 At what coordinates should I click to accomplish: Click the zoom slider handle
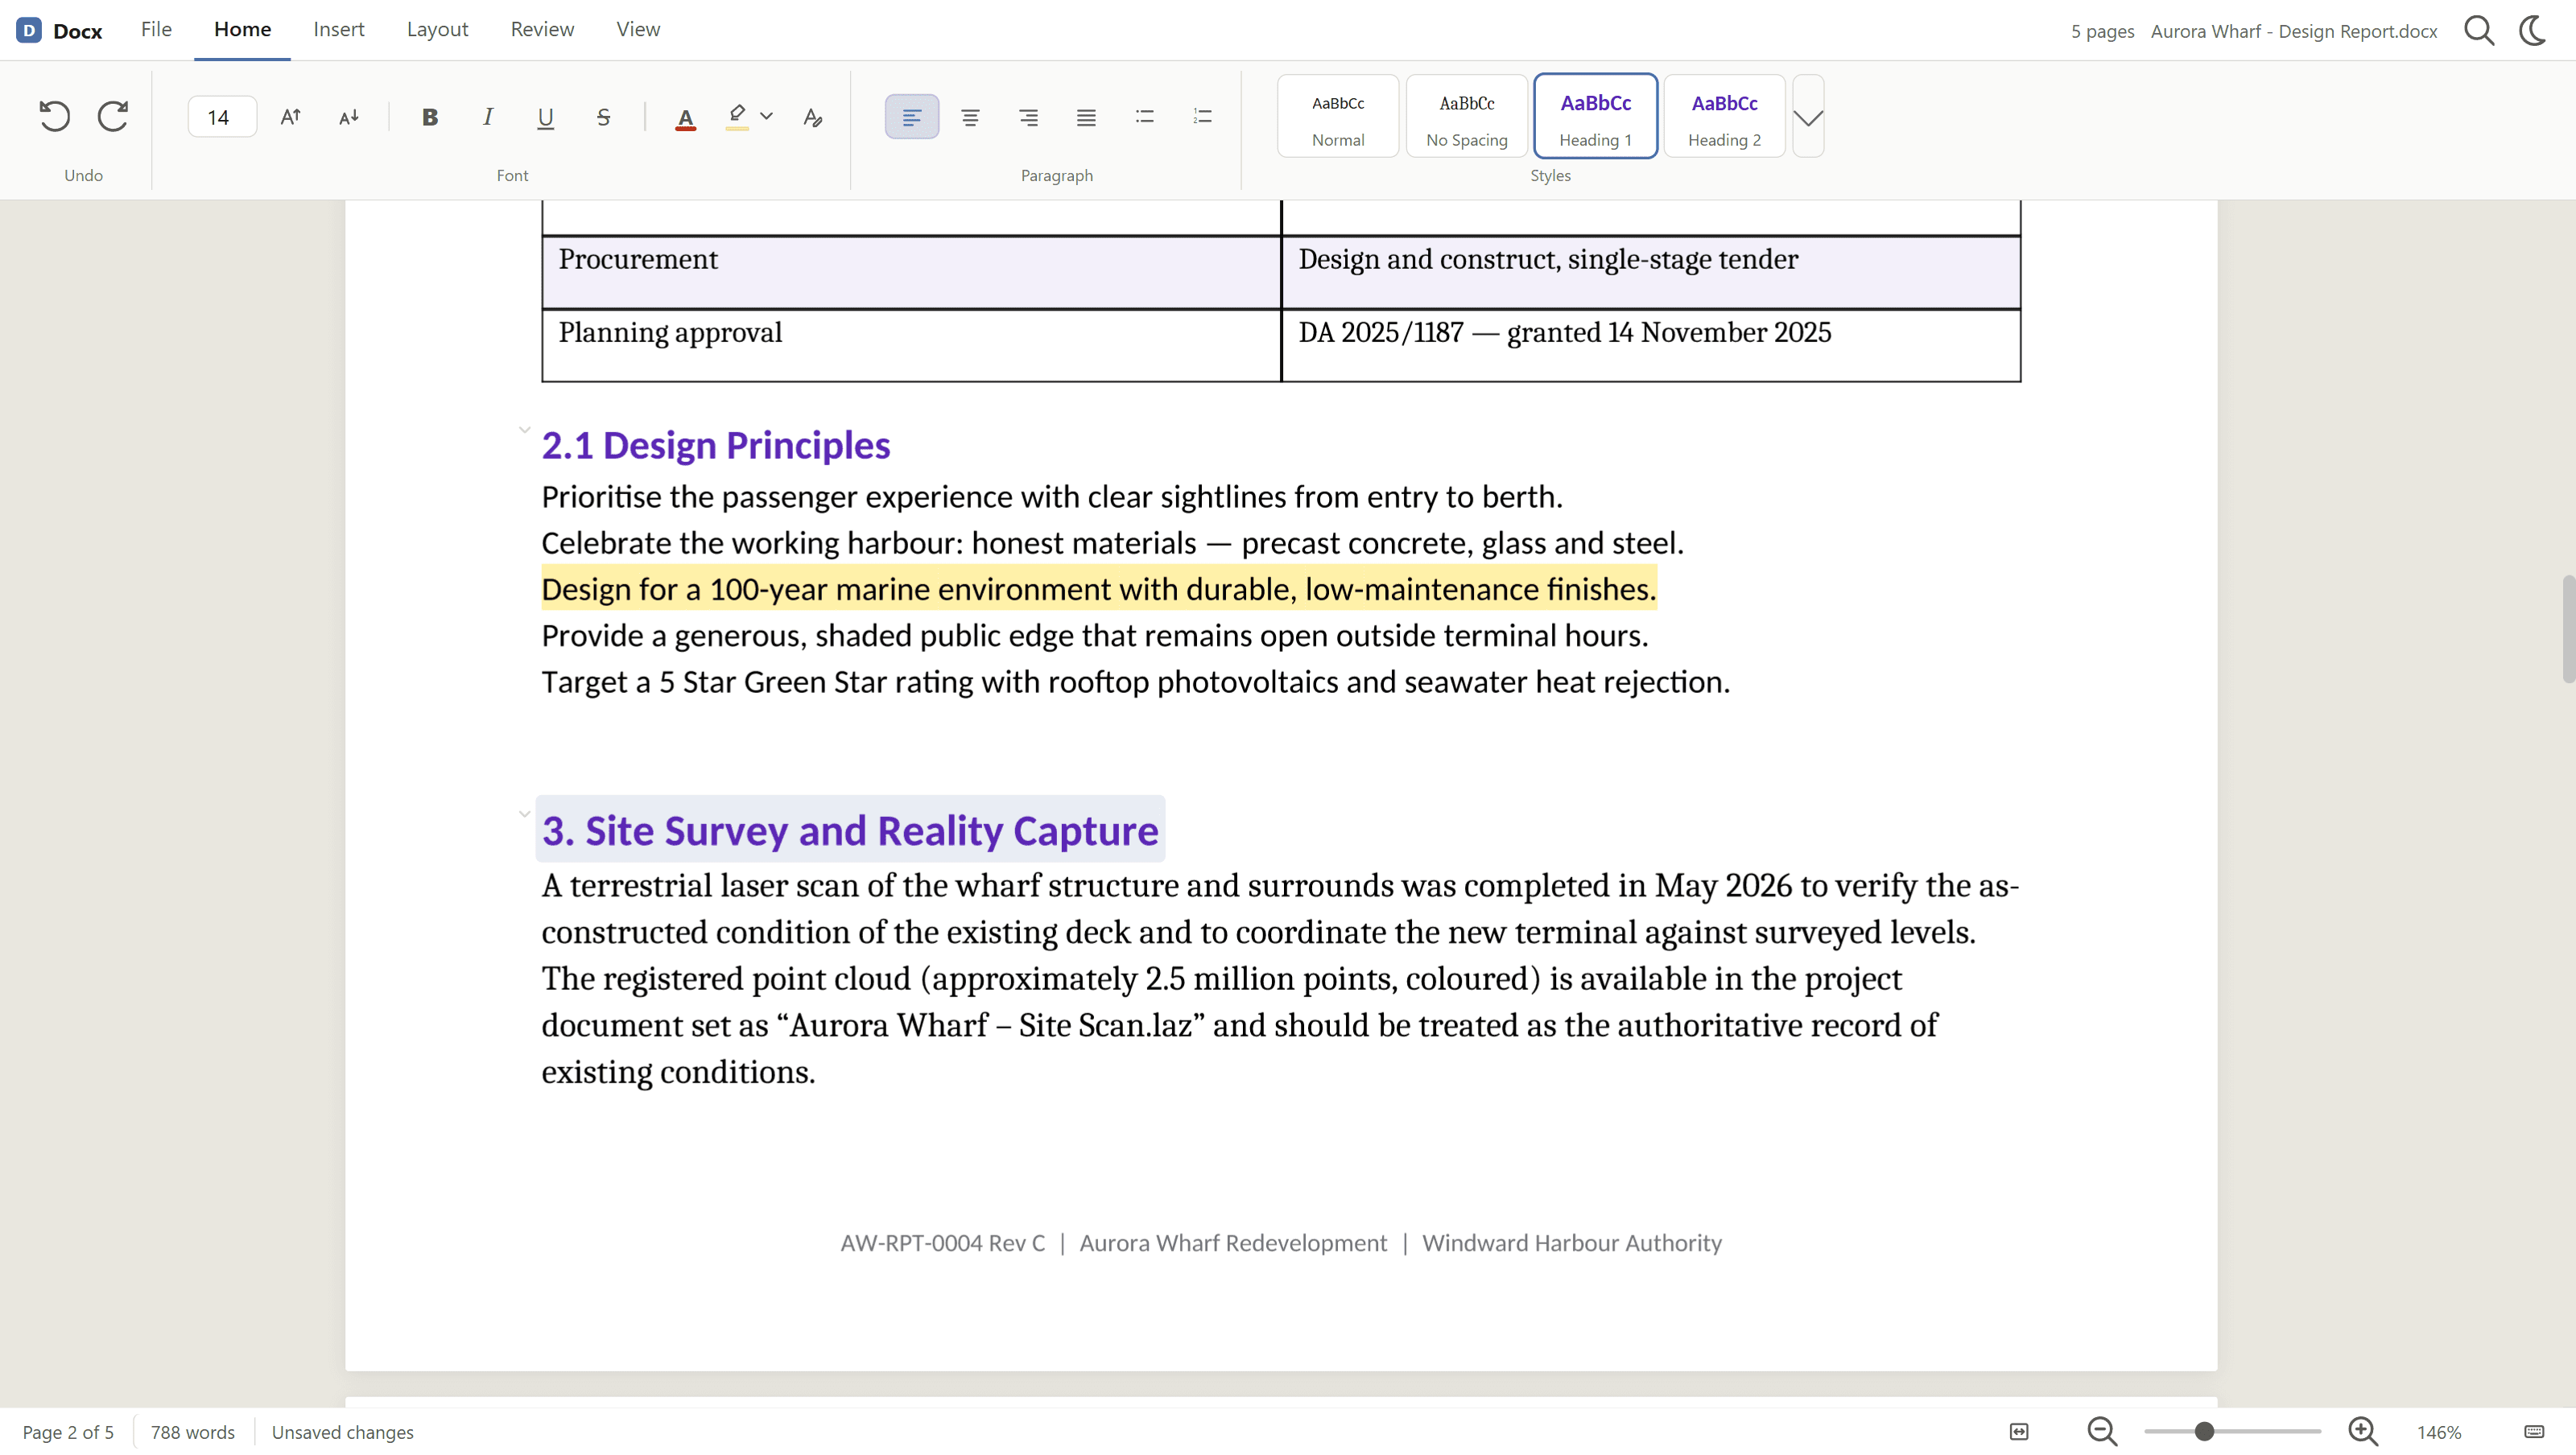point(2204,1432)
